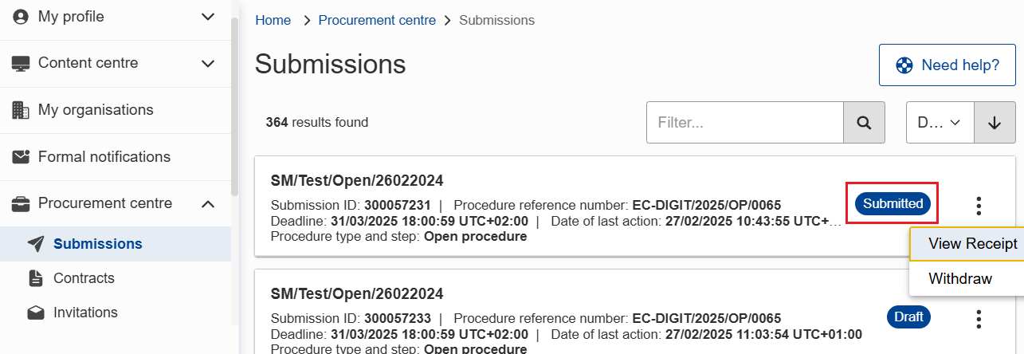Image resolution: width=1024 pixels, height=354 pixels.
Task: Click the sidebar vertical scrollbar
Action: click(234, 104)
